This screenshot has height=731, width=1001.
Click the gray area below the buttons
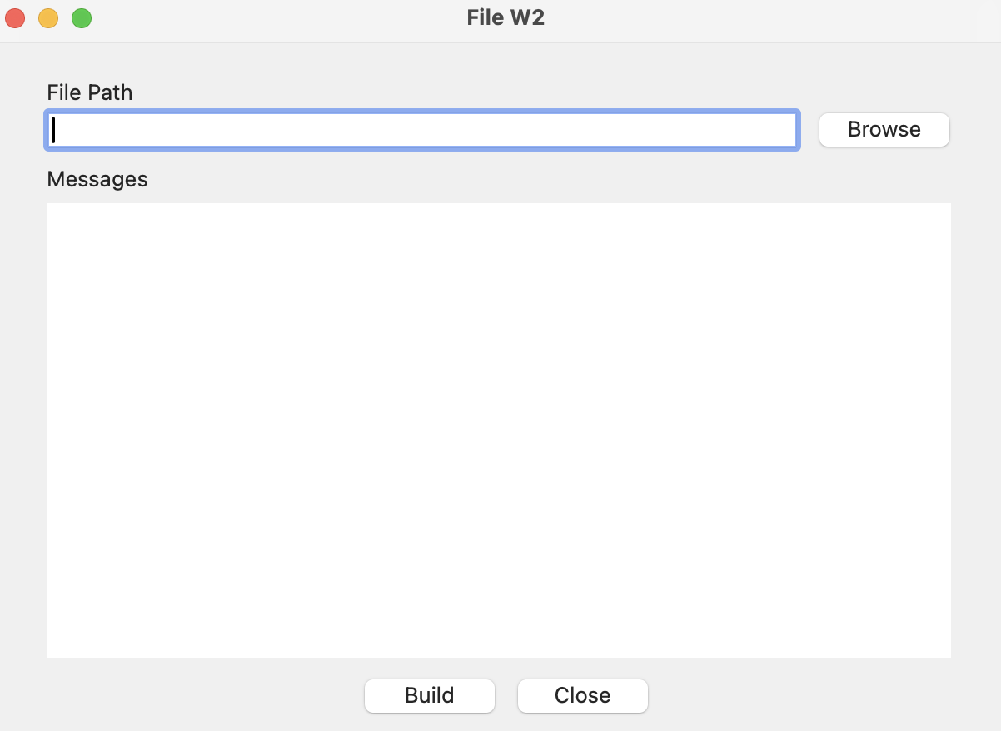pyautogui.click(x=500, y=723)
